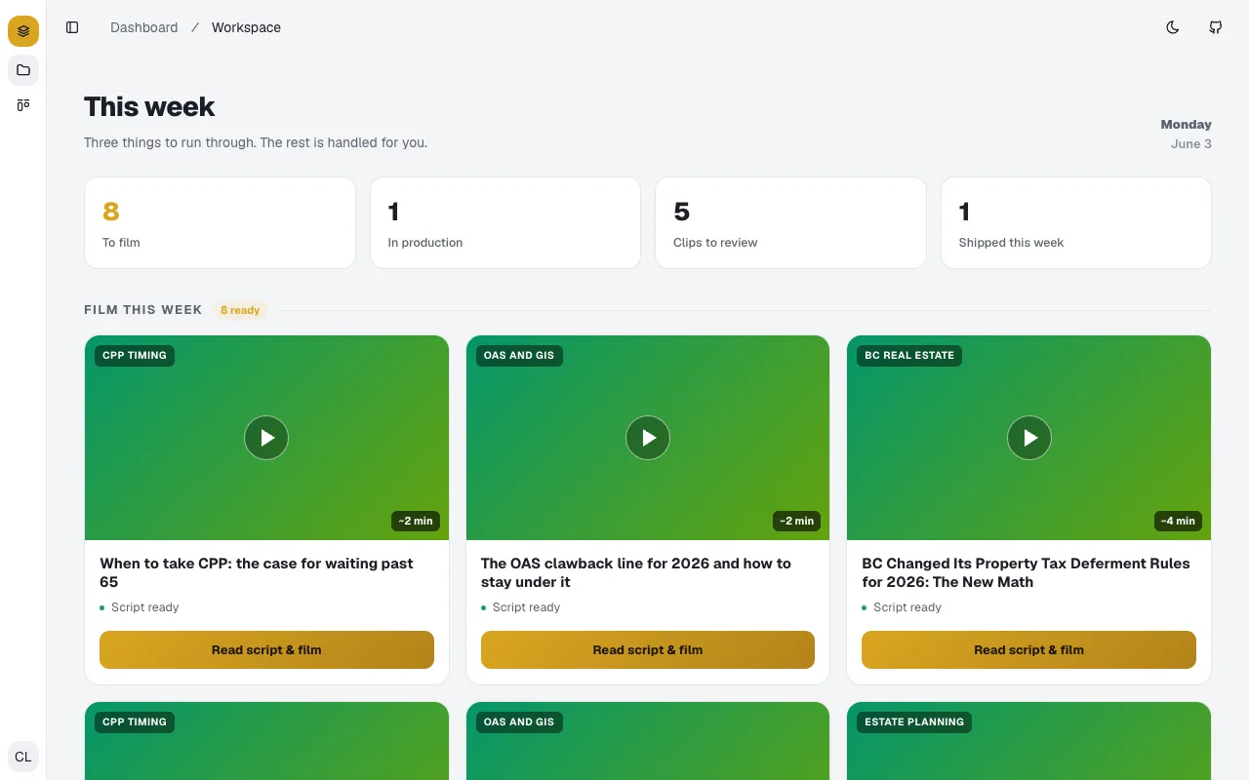
Task: Open the folder icon in sidebar
Action: point(23,70)
